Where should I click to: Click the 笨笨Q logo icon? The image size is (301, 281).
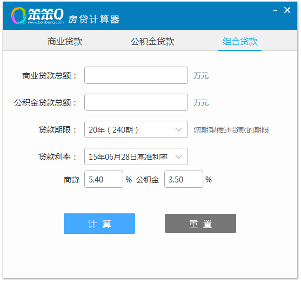click(18, 16)
